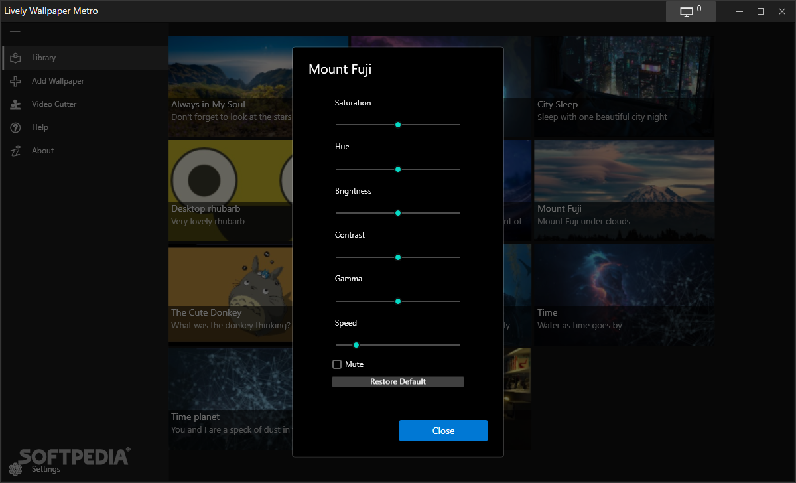Go to the Add Wallpaper page

pos(84,81)
